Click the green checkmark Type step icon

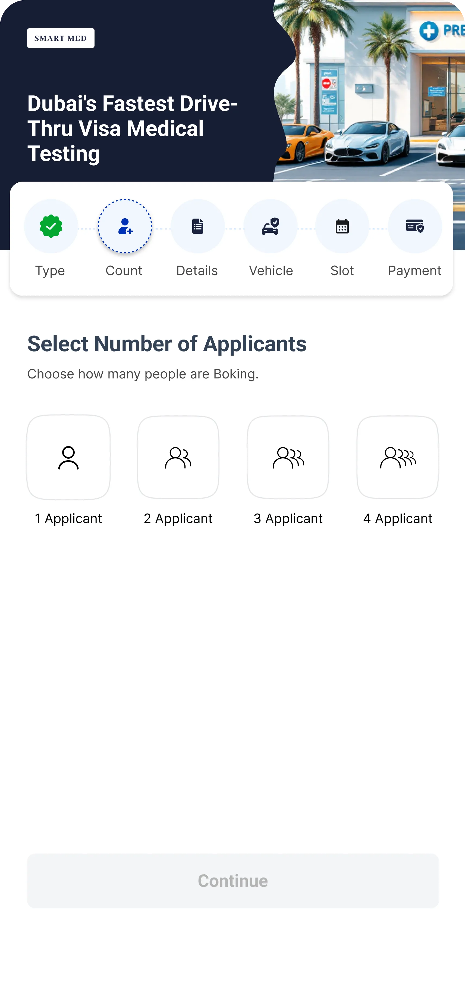point(51,226)
